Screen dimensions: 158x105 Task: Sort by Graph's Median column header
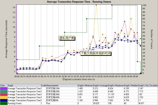coord(131,86)
